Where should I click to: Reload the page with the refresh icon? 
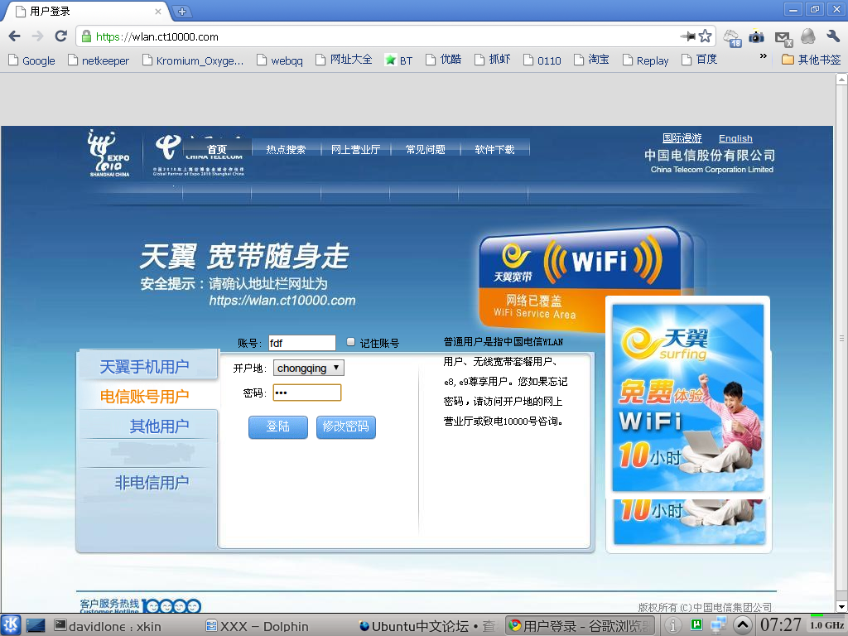pyautogui.click(x=60, y=36)
